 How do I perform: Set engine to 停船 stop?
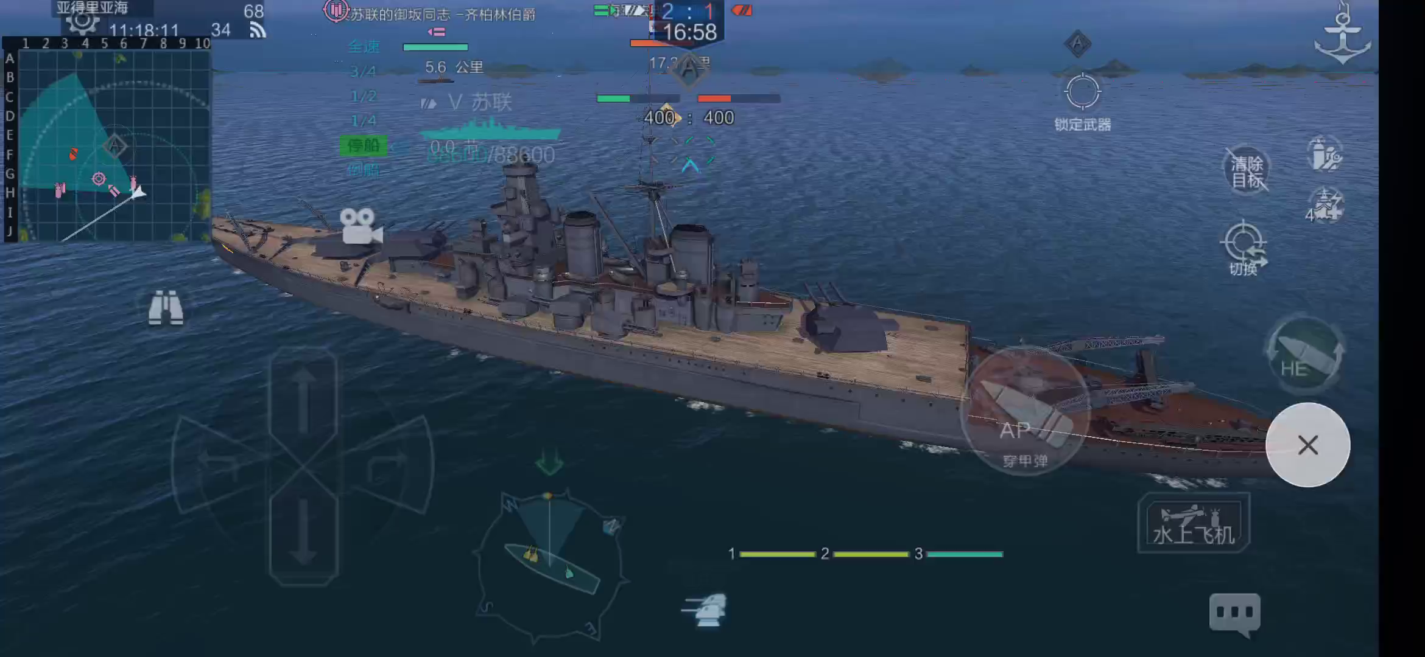(364, 145)
